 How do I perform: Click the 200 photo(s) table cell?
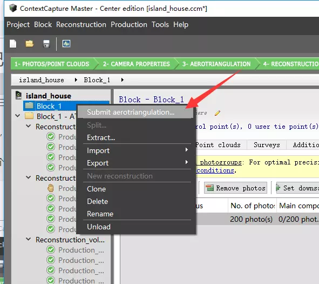(251, 219)
